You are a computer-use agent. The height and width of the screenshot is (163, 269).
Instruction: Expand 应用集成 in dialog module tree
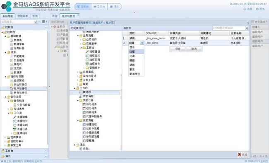(77, 72)
